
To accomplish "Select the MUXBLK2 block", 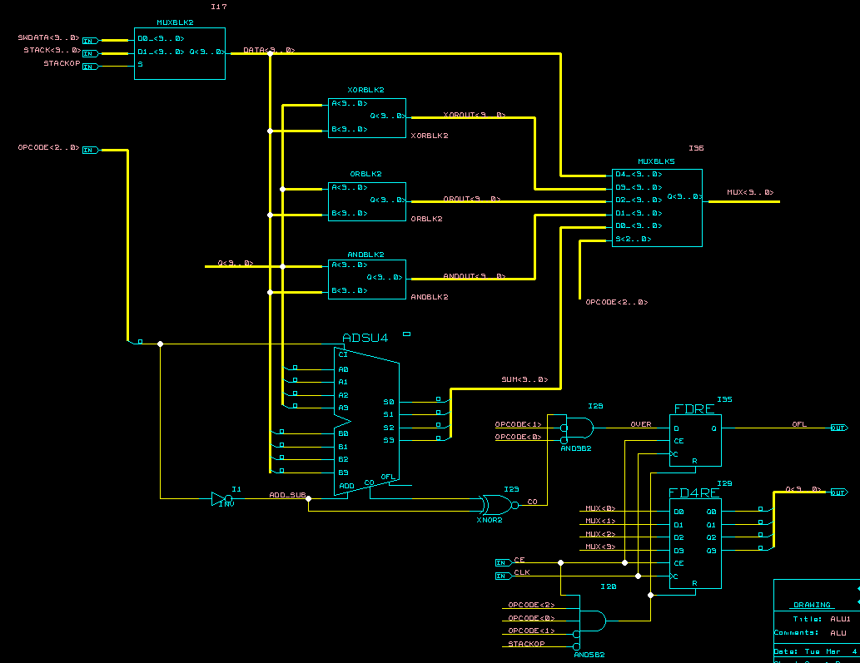I will pyautogui.click(x=180, y=53).
